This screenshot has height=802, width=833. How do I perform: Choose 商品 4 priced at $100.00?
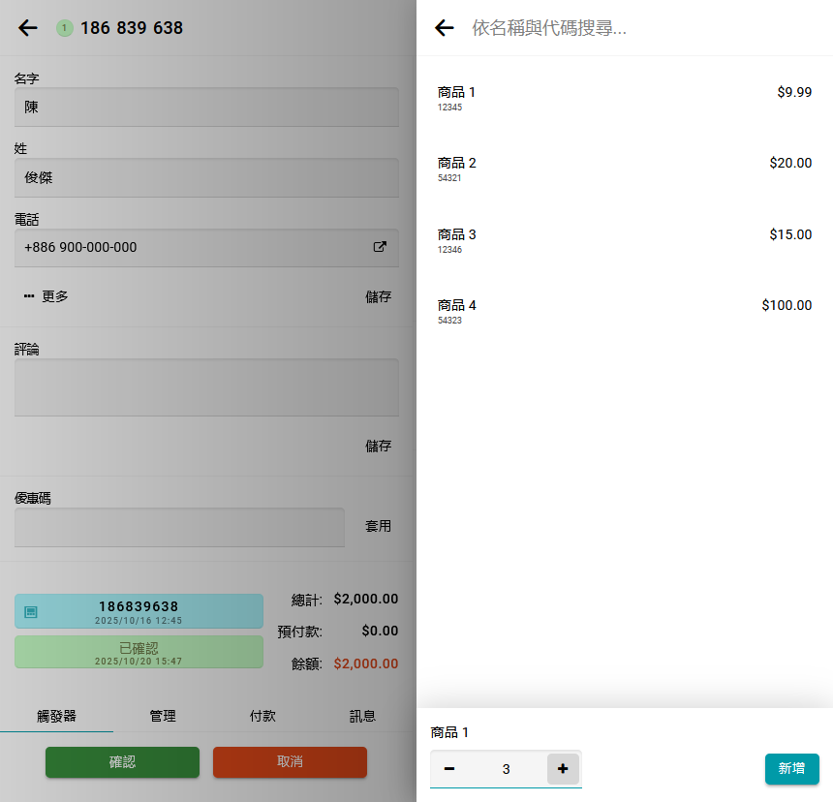click(x=625, y=311)
